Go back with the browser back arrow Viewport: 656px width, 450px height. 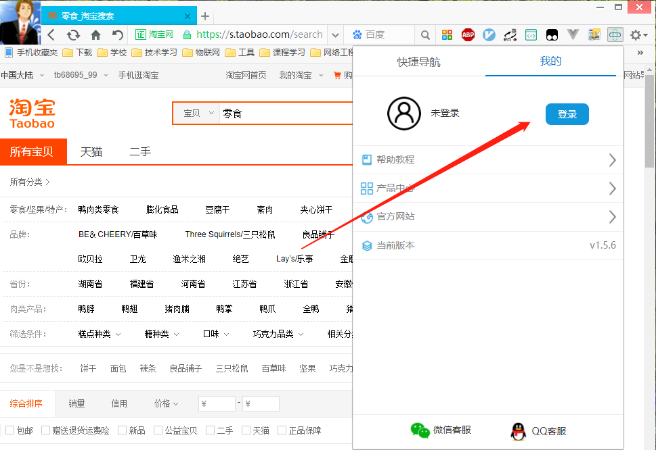pyautogui.click(x=51, y=34)
